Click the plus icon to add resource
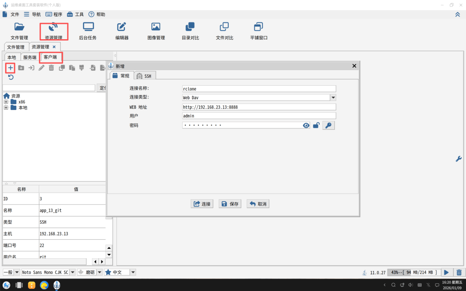Screen dimensions: 466x291 point(10,68)
